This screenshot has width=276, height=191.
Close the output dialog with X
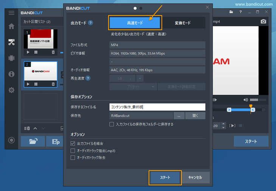[x=207, y=7]
